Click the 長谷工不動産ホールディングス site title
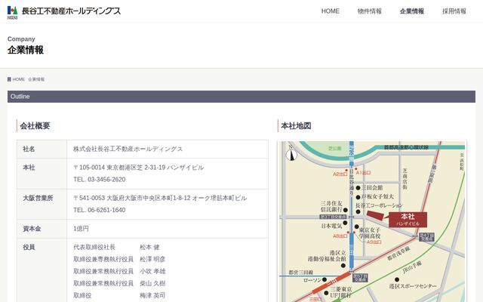 pyautogui.click(x=71, y=11)
